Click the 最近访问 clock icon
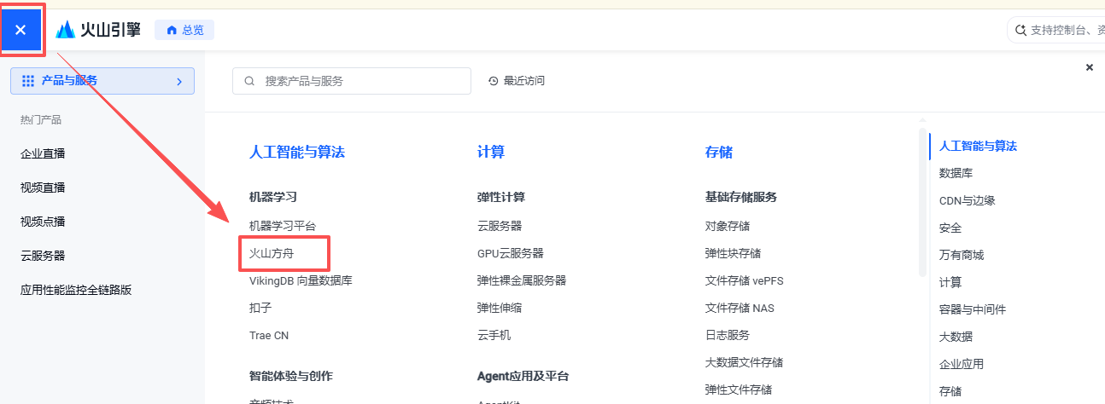The image size is (1105, 404). point(493,81)
